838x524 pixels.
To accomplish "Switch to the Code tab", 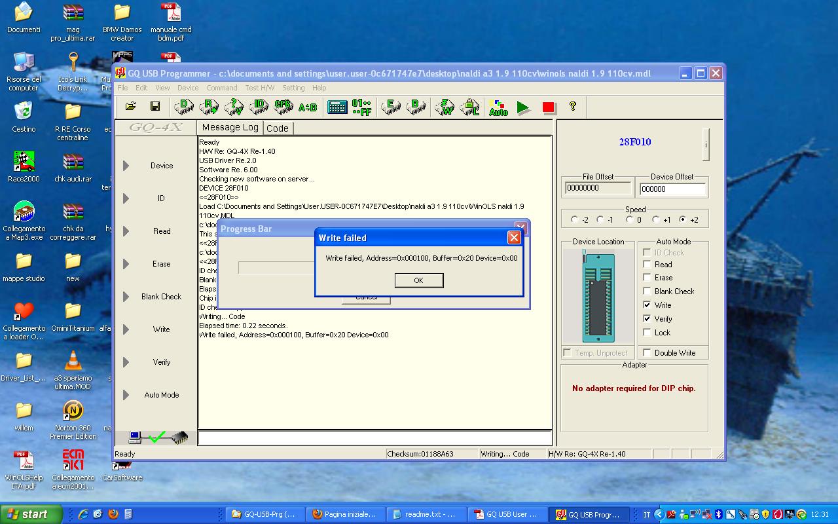I will [x=278, y=128].
